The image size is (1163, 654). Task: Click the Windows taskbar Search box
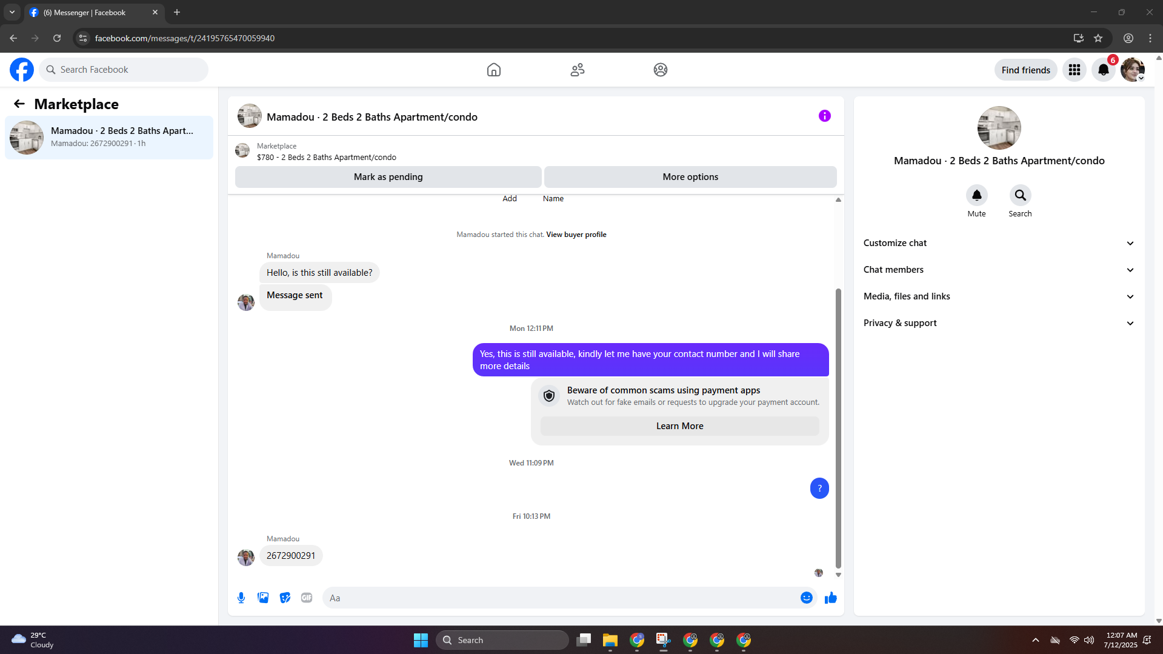[502, 640]
